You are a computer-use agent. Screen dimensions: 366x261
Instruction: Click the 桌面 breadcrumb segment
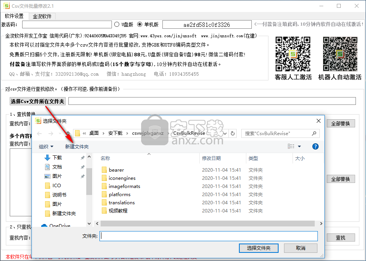coord(94,133)
